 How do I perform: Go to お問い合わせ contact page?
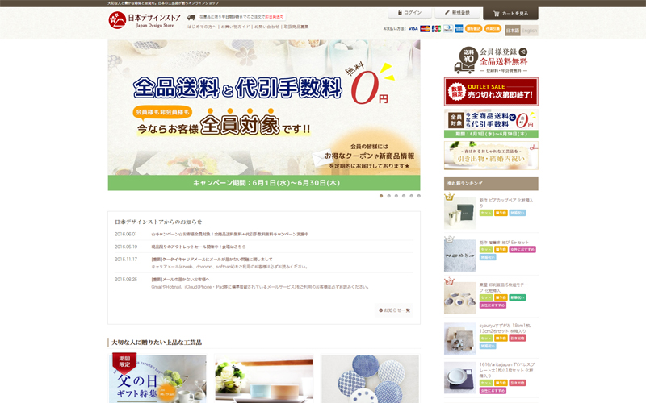(x=266, y=27)
